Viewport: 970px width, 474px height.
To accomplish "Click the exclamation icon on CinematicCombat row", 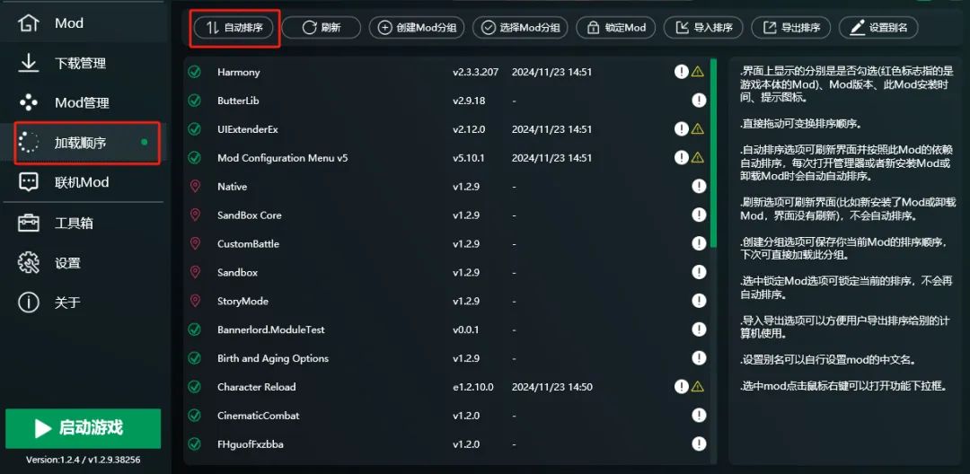I will pos(699,416).
